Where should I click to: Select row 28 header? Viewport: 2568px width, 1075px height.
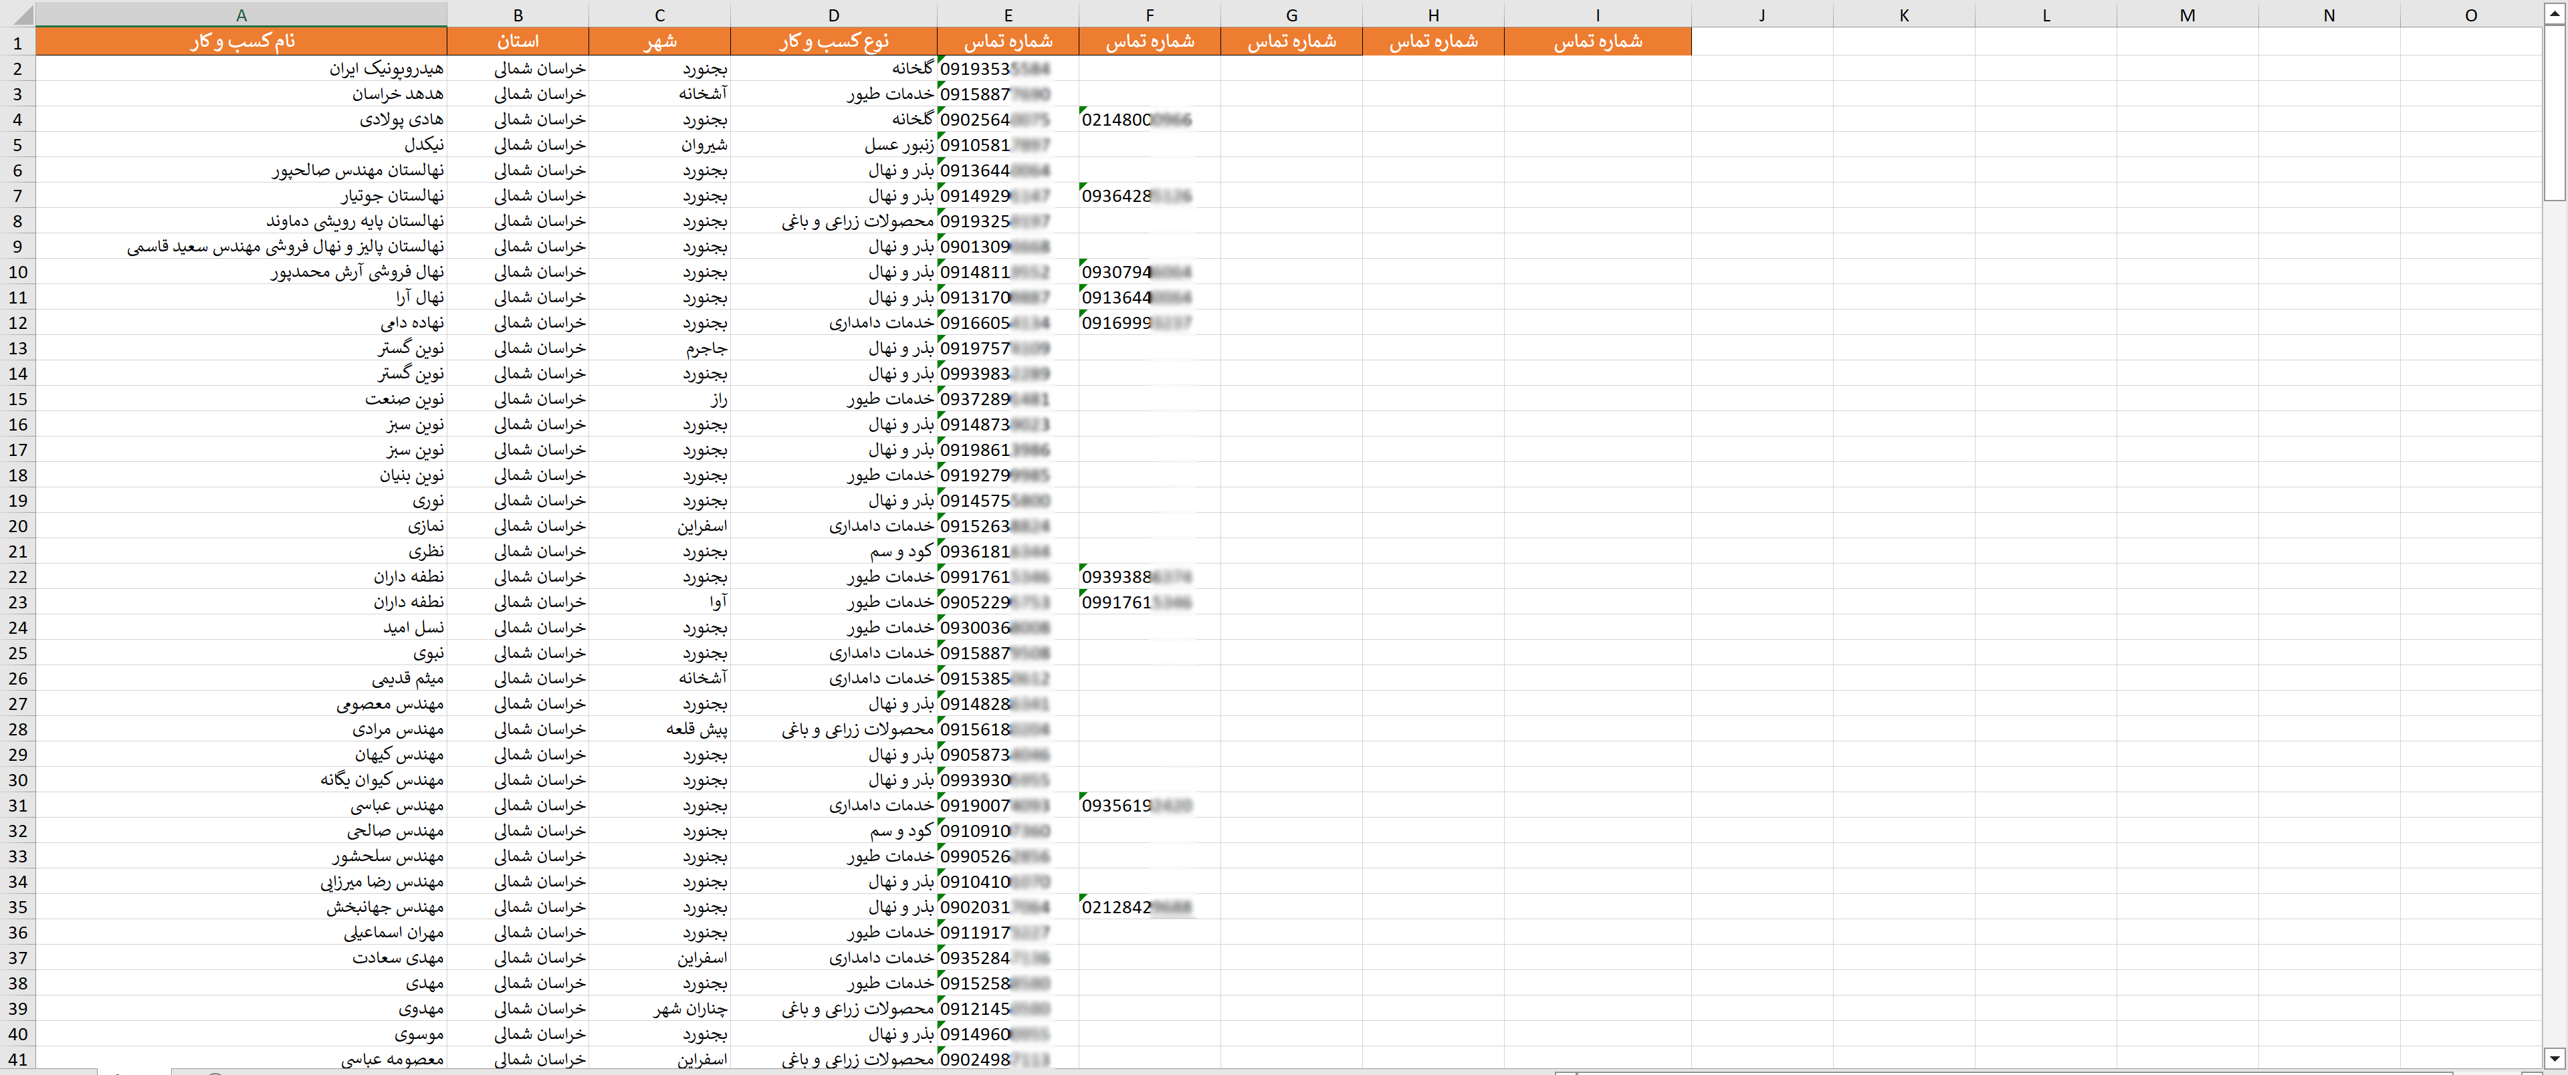(18, 729)
